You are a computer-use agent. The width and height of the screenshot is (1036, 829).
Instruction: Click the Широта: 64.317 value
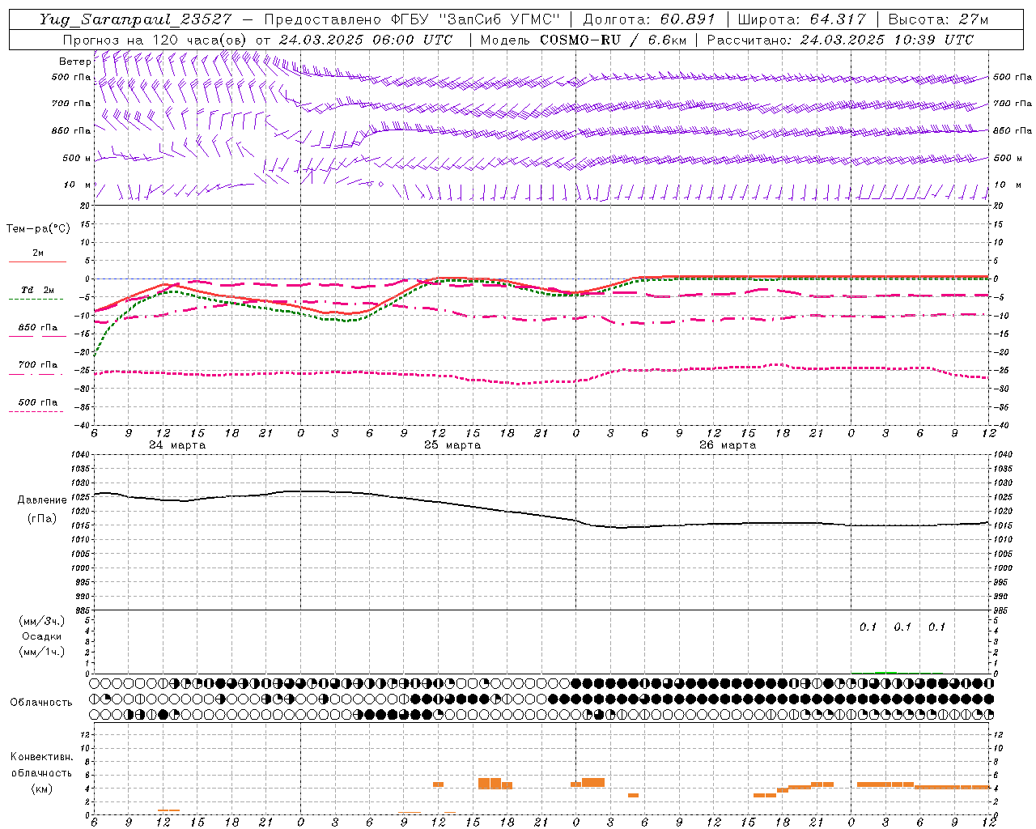click(x=802, y=19)
